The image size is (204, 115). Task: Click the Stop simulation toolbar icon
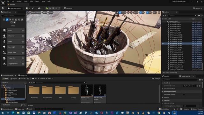(x=53, y=8)
